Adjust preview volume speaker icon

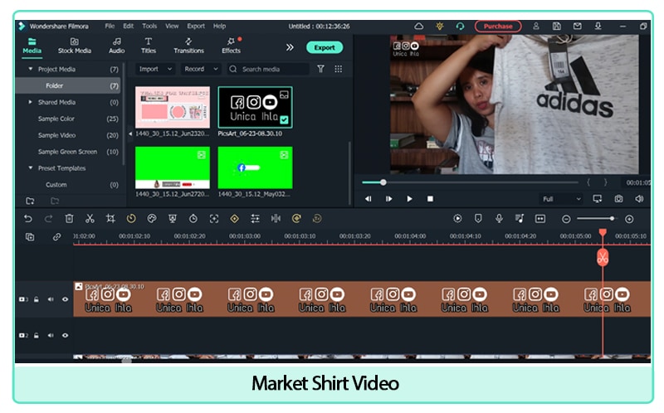639,199
